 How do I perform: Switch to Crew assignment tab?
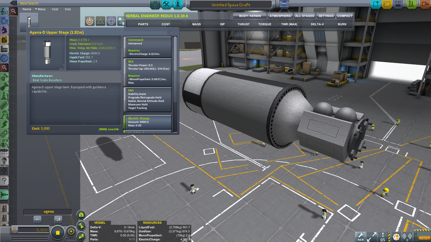(x=178, y=4)
